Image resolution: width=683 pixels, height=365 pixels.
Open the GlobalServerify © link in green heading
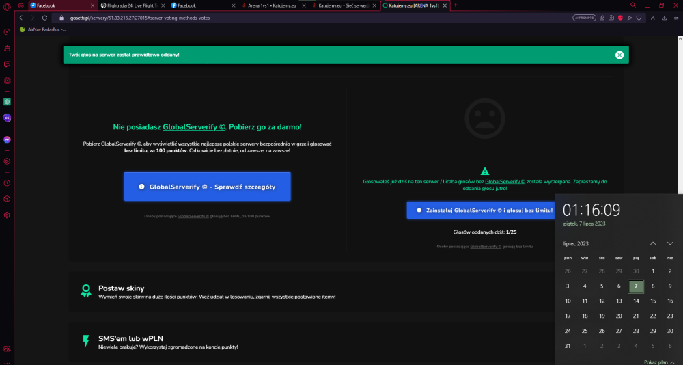(194, 127)
